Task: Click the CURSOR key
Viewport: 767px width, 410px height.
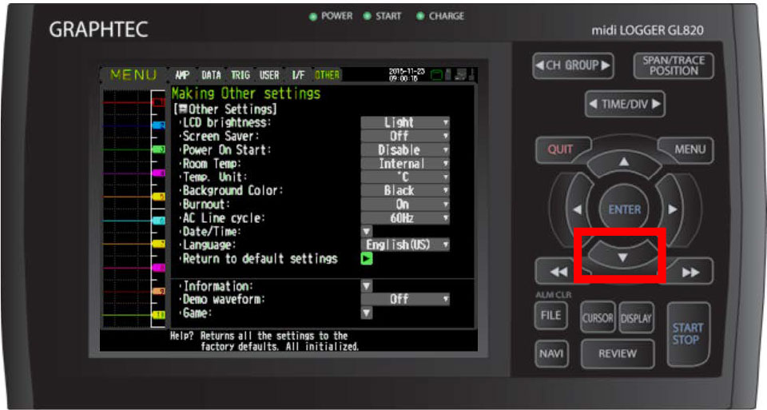Action: (x=598, y=318)
